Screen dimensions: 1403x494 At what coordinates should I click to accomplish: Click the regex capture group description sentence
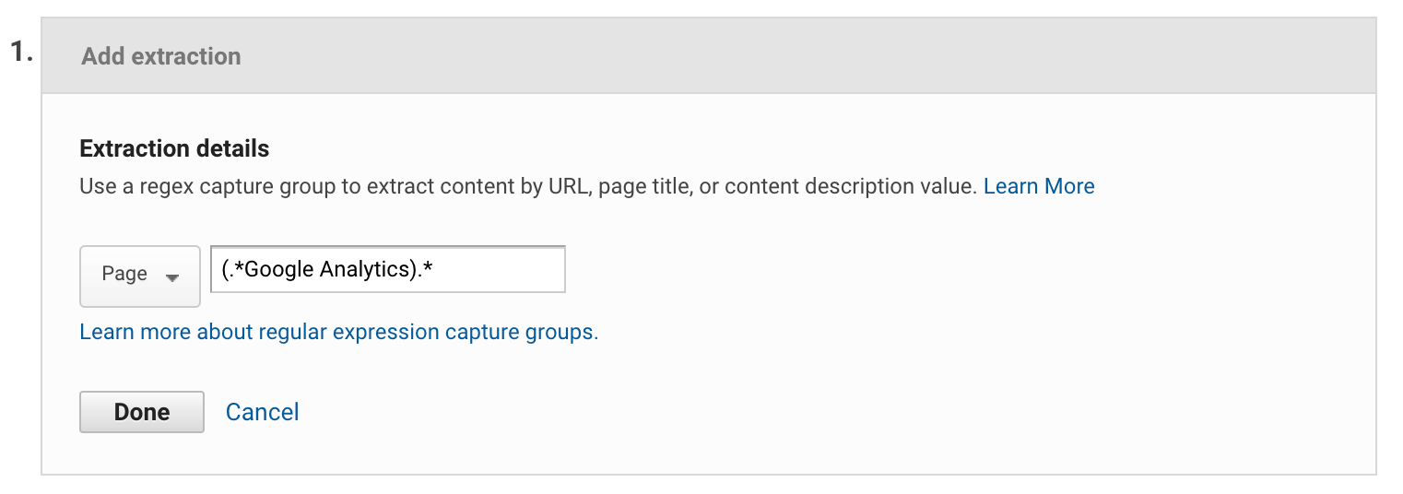click(527, 186)
